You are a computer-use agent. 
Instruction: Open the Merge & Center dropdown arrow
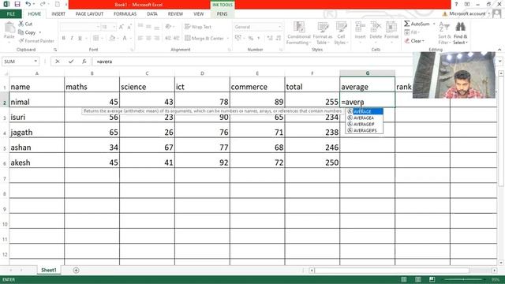pyautogui.click(x=228, y=39)
